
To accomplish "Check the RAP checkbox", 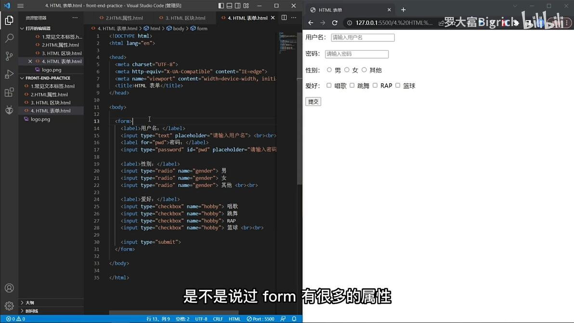I will (375, 85).
